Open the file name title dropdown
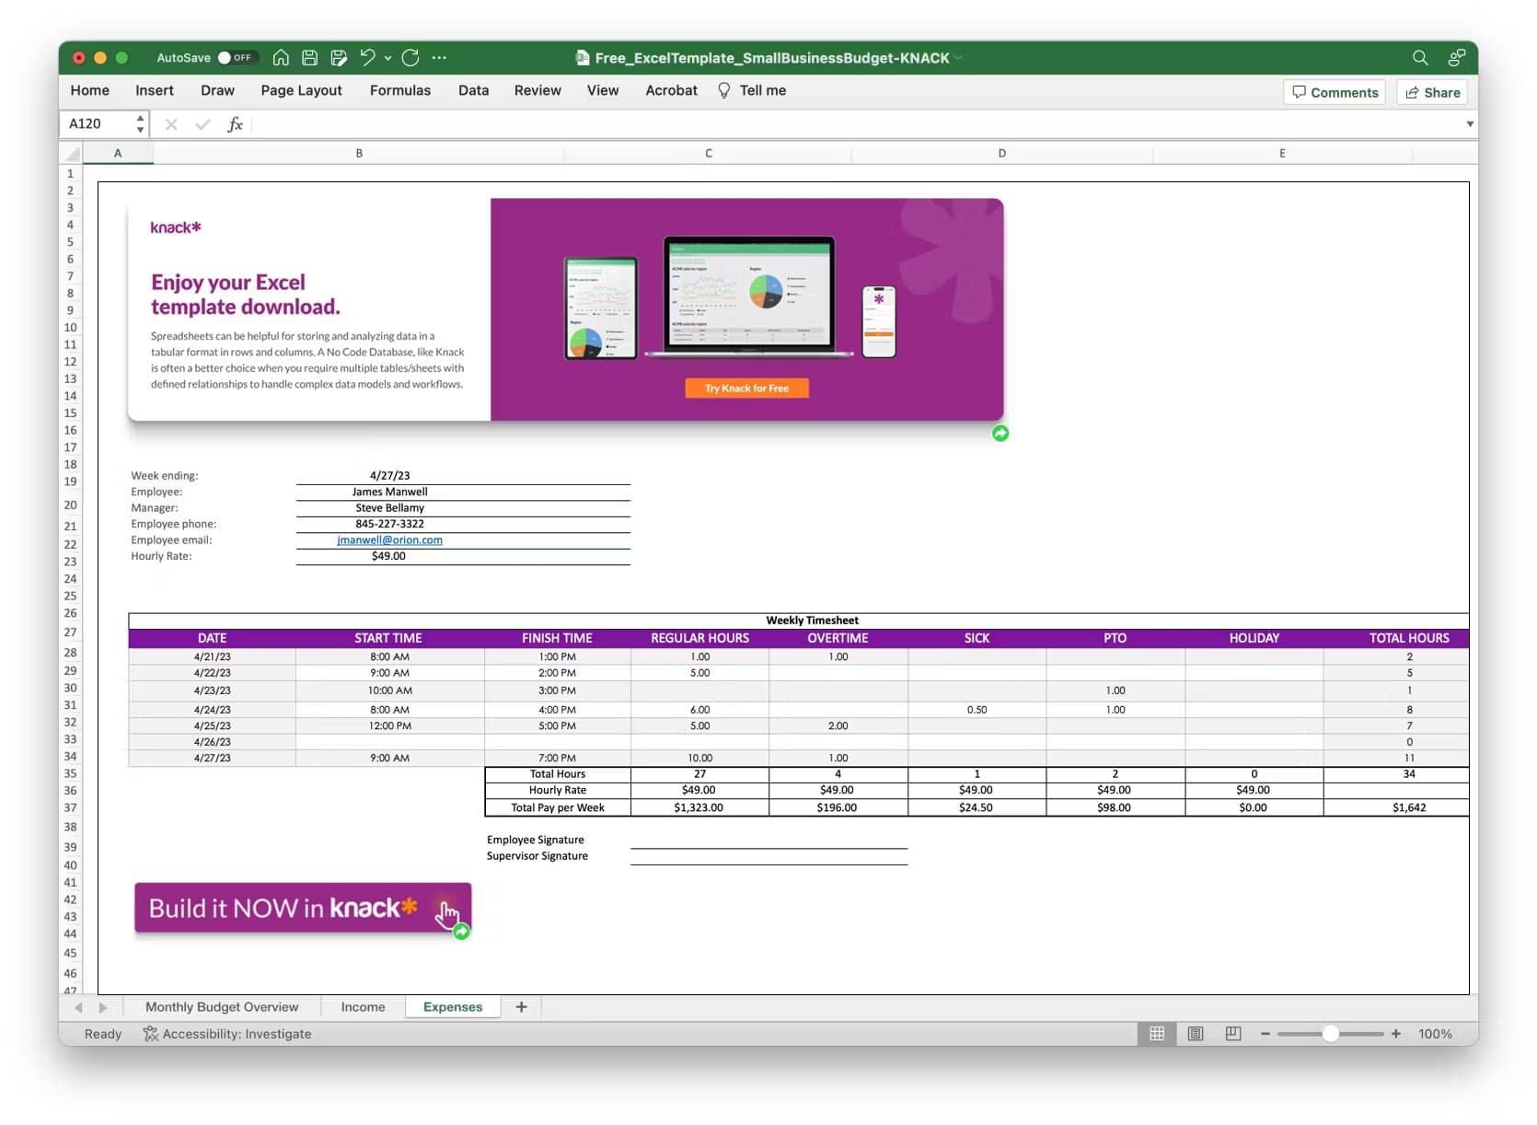Viewport: 1537px width, 1125px height. coord(958,58)
